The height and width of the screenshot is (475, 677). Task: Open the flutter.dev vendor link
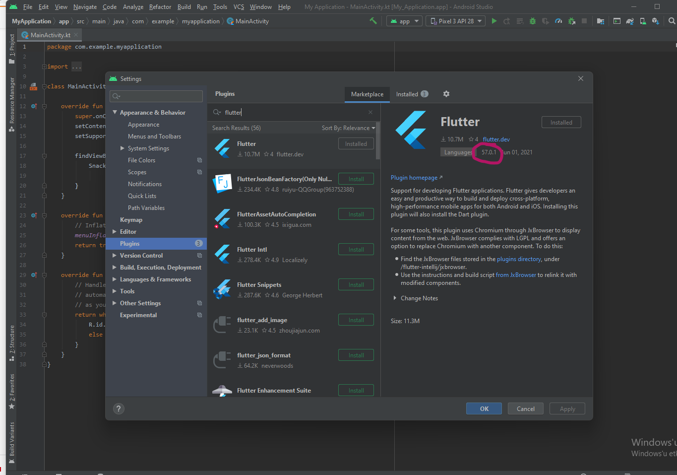point(496,139)
